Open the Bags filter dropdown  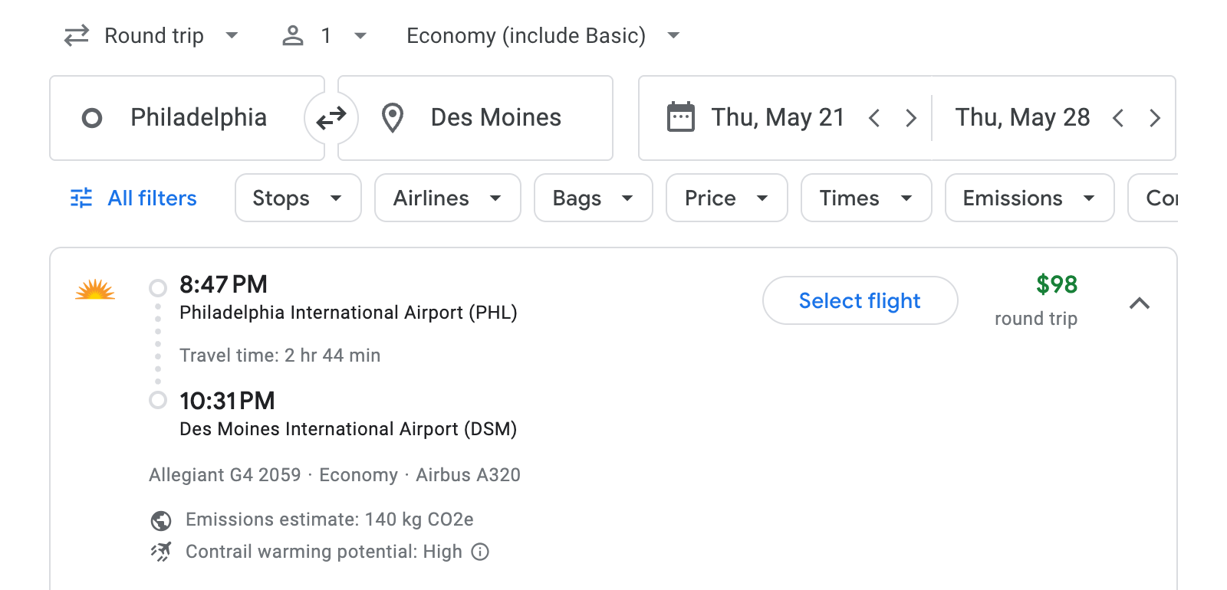(593, 198)
